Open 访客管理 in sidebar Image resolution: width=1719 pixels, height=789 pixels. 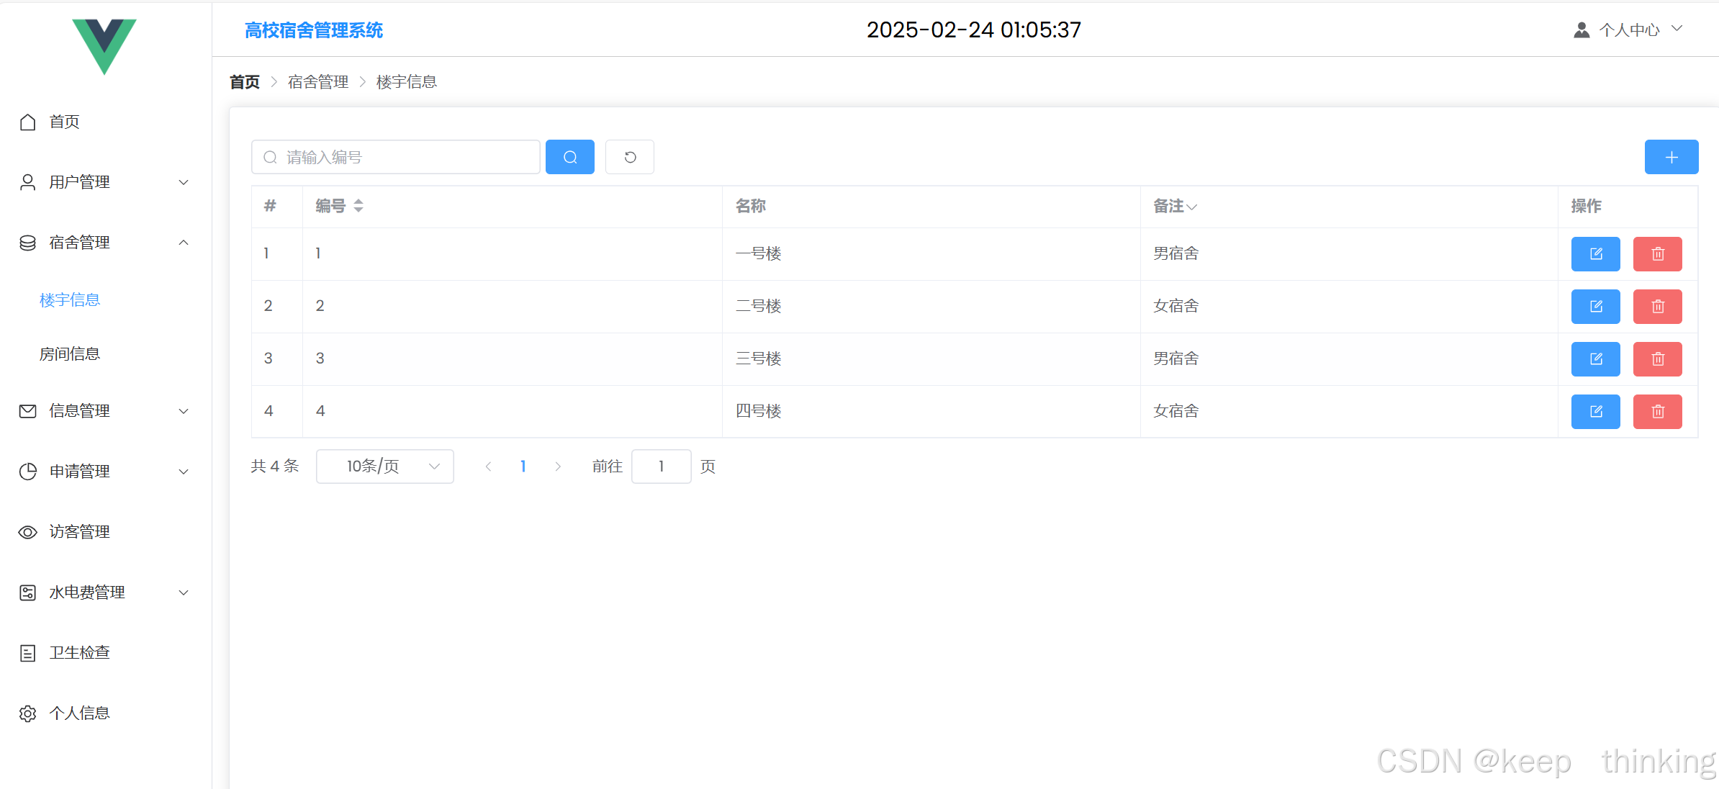click(79, 532)
